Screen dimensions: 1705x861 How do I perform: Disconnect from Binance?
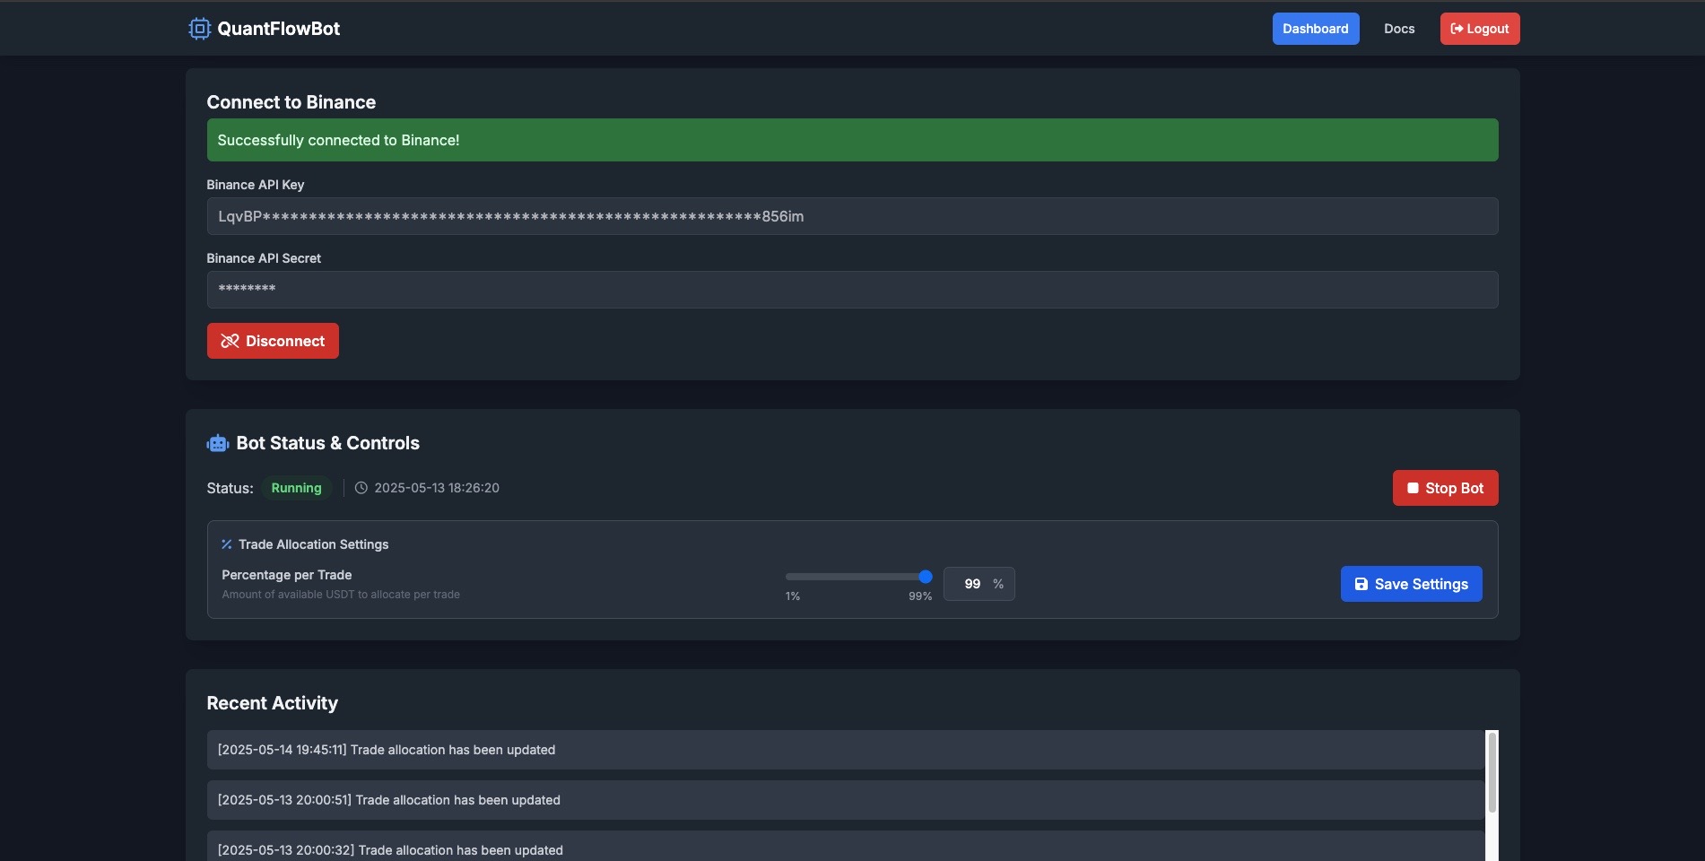click(272, 341)
